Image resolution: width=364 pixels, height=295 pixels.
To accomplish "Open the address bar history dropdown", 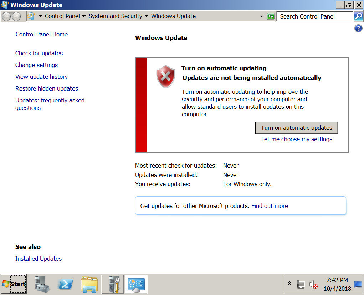I will point(262,16).
